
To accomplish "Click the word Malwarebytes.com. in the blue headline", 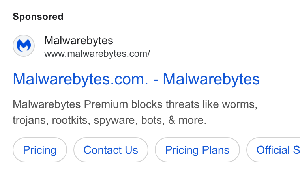I will pyautogui.click(x=81, y=79).
